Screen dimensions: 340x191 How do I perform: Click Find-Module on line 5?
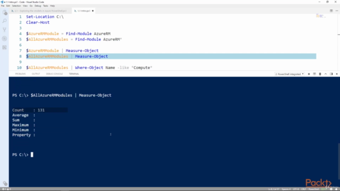pyautogui.click(x=88, y=39)
